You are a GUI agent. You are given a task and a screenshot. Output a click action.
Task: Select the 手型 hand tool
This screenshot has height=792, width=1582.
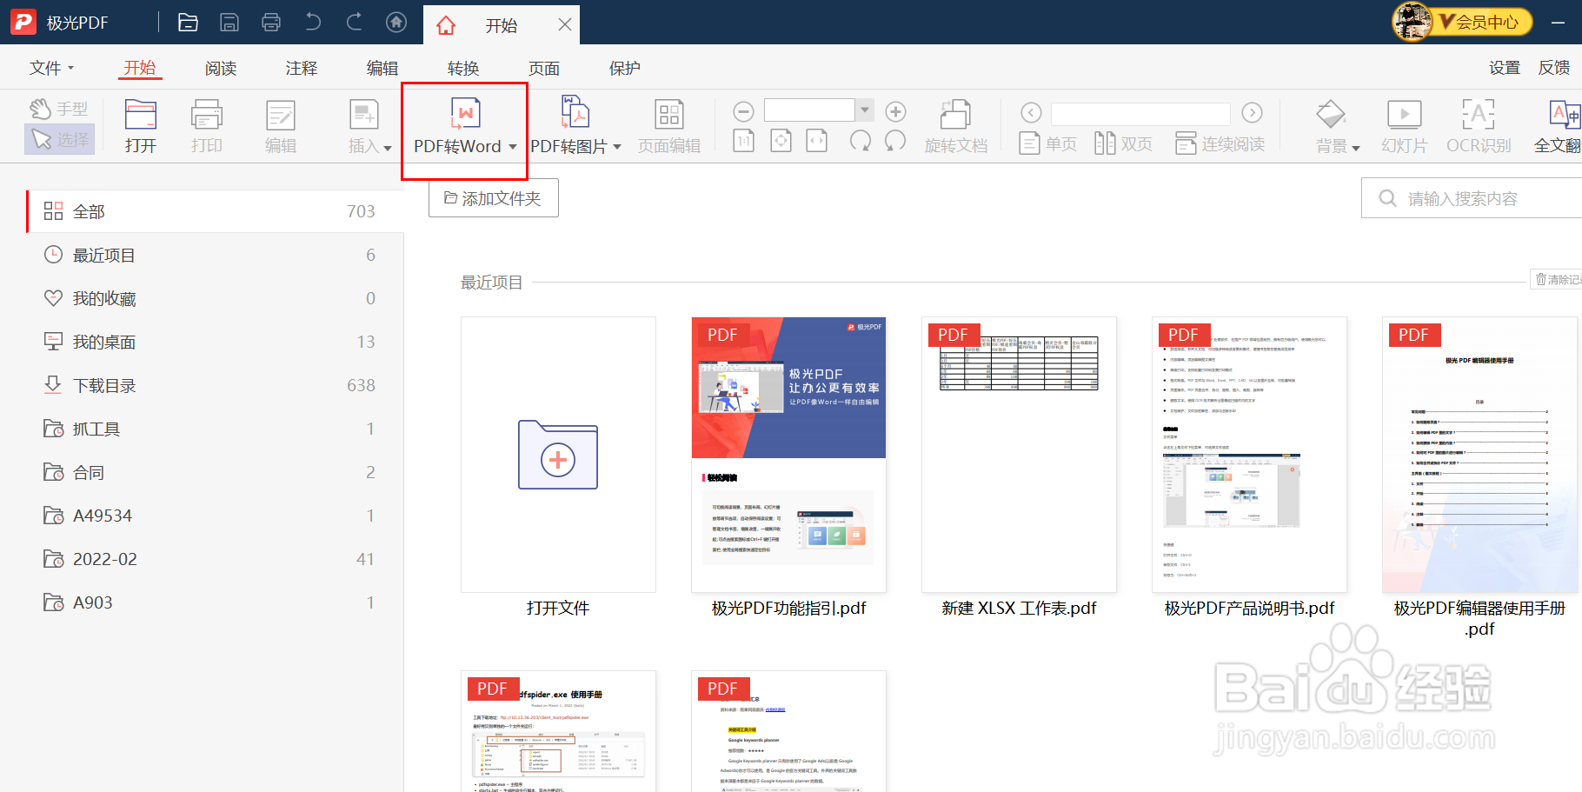click(x=58, y=107)
